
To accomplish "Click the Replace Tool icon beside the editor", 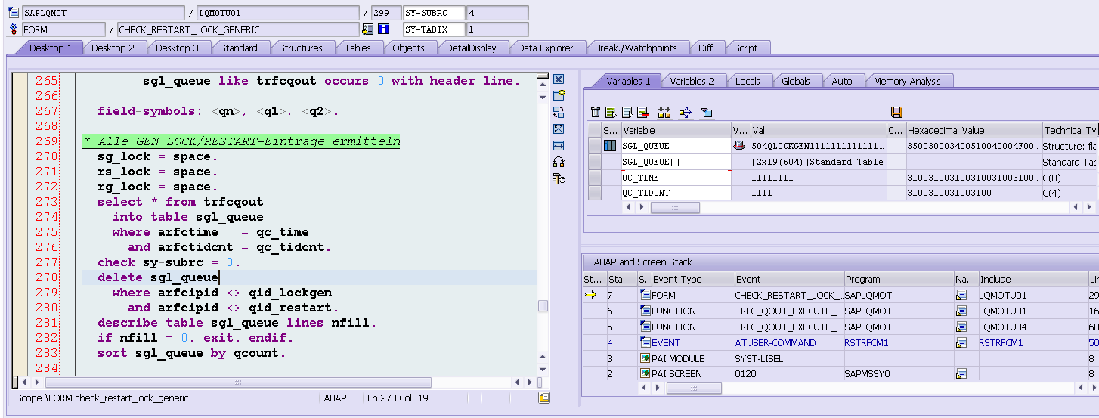I will 559,112.
